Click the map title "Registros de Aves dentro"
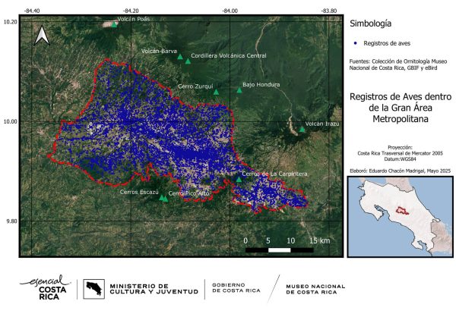Viewport: 456px width, 320px height. tap(401, 96)
